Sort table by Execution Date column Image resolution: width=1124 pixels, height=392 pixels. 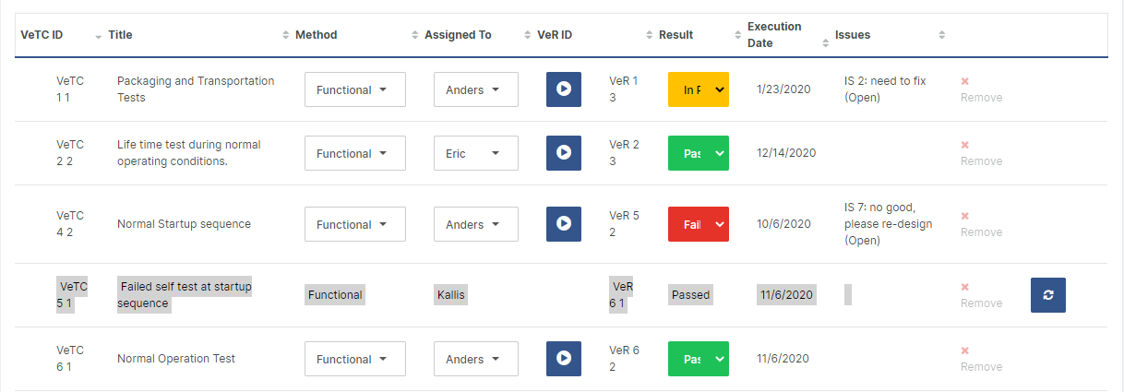tap(774, 35)
